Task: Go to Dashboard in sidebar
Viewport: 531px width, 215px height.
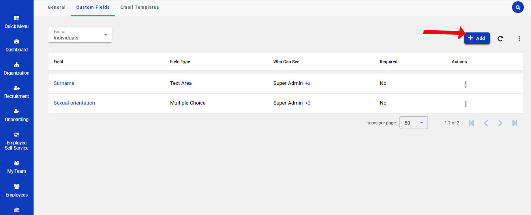Action: tap(17, 45)
